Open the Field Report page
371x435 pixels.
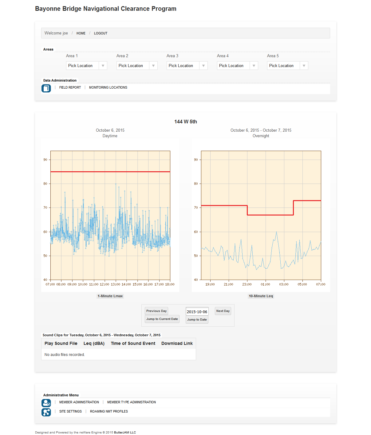tap(70, 88)
